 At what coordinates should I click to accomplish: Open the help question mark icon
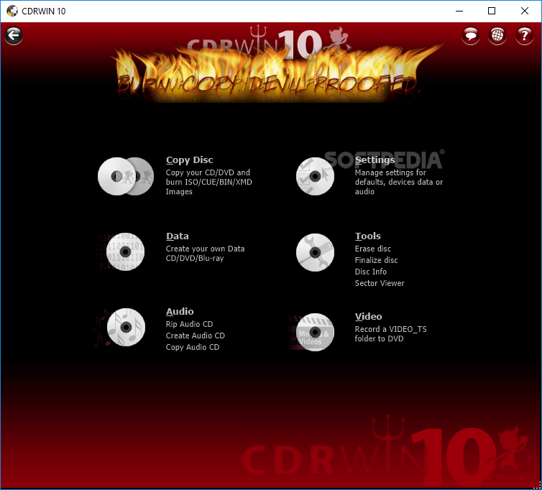524,35
